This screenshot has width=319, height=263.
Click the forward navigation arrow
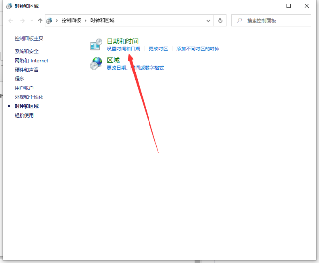[22, 21]
